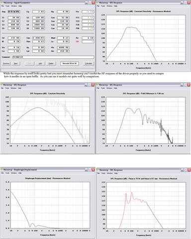Click the Mmd input field
Viewport: 191px width, 239px height.
[63, 38]
